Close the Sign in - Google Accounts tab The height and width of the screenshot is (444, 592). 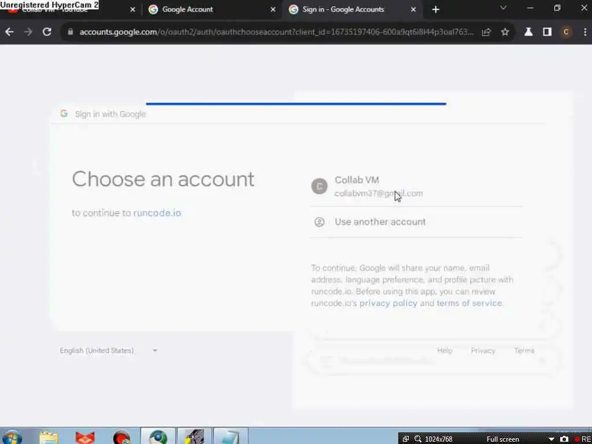(413, 9)
